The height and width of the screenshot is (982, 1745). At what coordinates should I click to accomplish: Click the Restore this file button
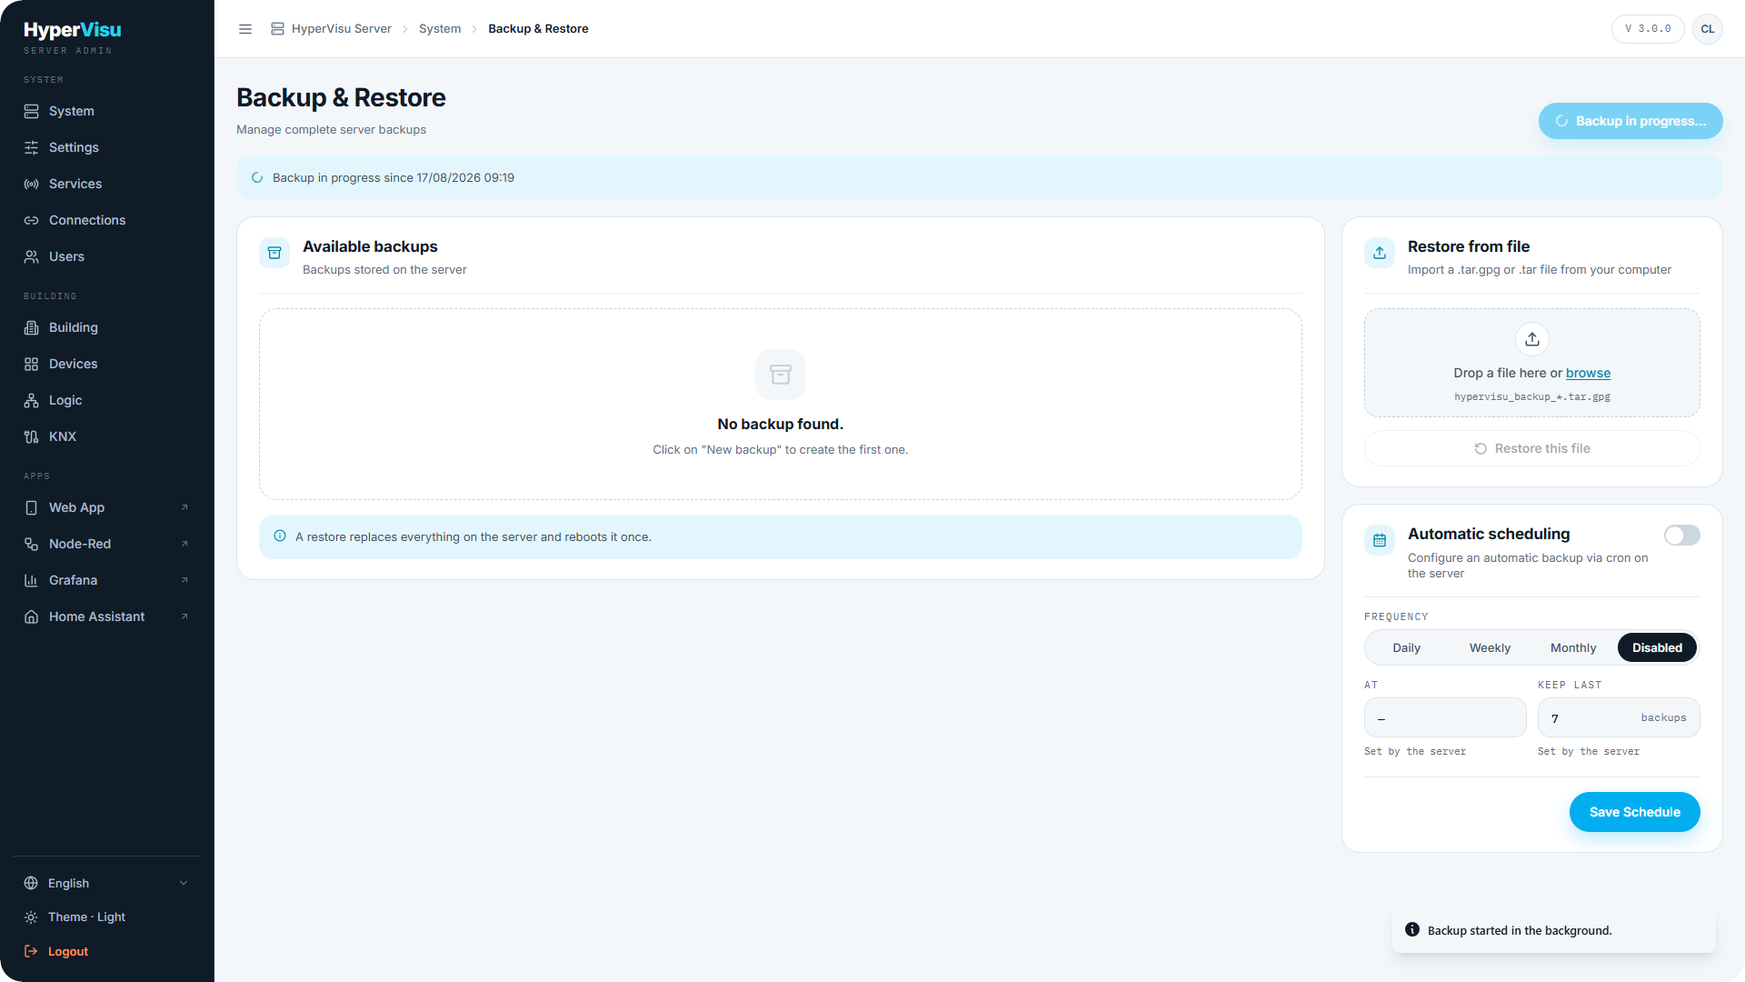click(1531, 448)
